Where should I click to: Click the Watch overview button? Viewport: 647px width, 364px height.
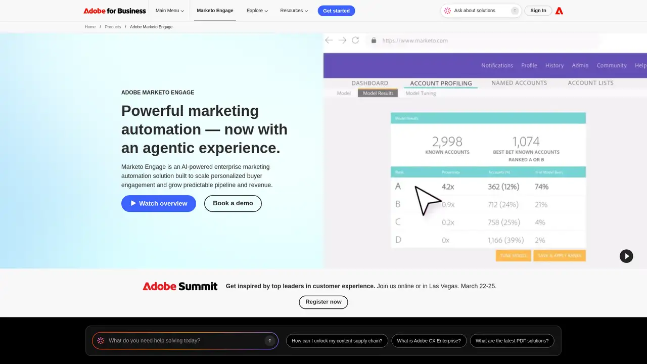tap(159, 203)
